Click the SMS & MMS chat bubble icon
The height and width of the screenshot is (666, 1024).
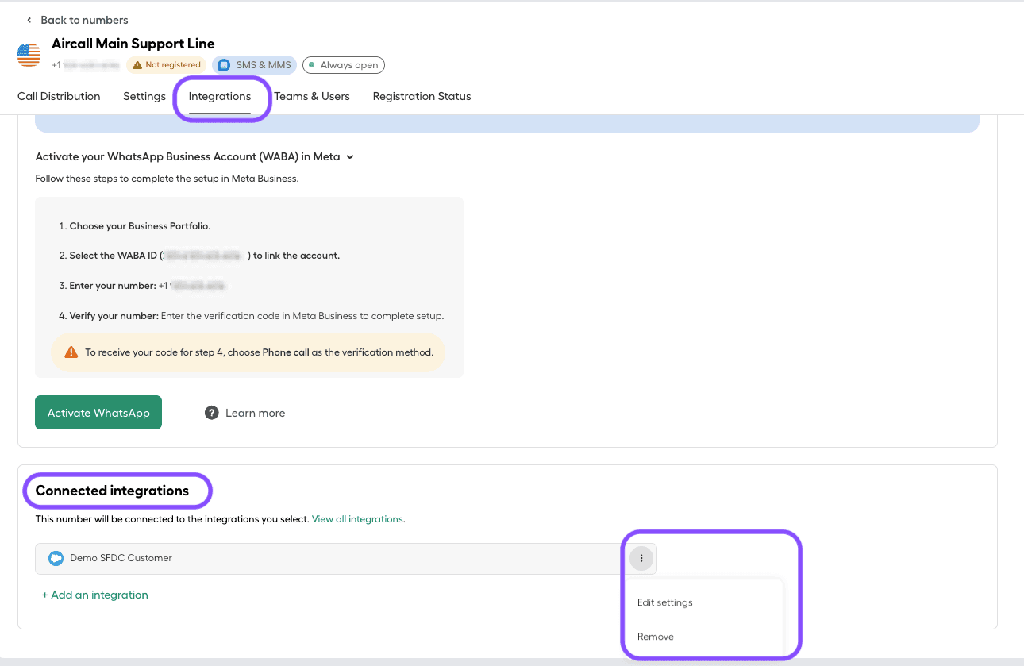click(225, 64)
